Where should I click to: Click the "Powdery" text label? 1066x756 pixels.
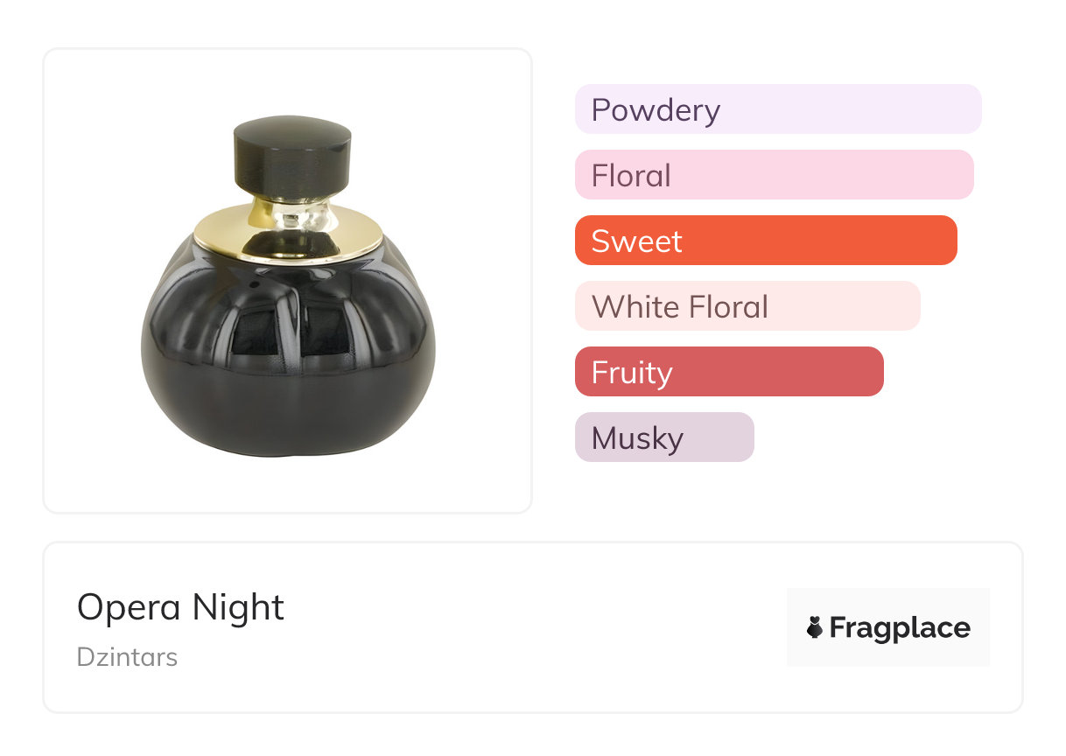656,110
